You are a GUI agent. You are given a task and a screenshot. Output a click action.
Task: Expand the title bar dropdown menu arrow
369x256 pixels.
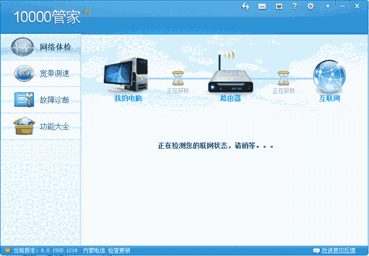coord(328,6)
